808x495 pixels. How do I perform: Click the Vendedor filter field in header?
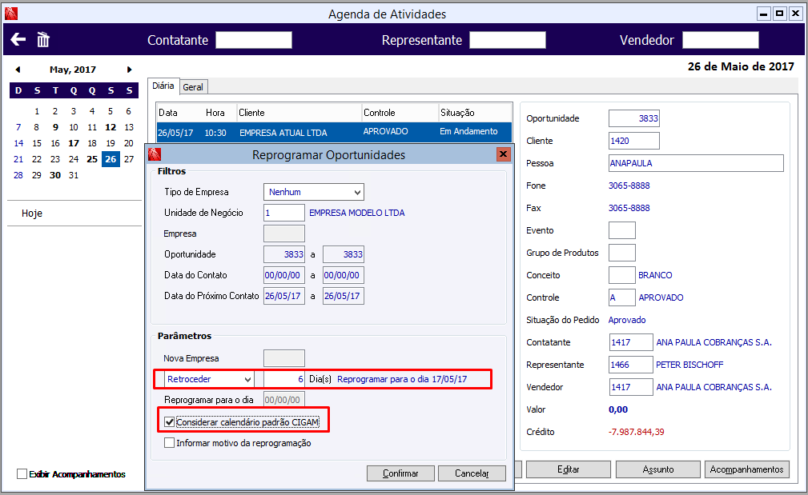coord(721,40)
